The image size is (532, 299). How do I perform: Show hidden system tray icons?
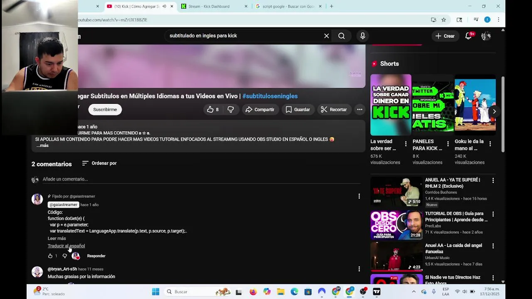[x=414, y=292]
